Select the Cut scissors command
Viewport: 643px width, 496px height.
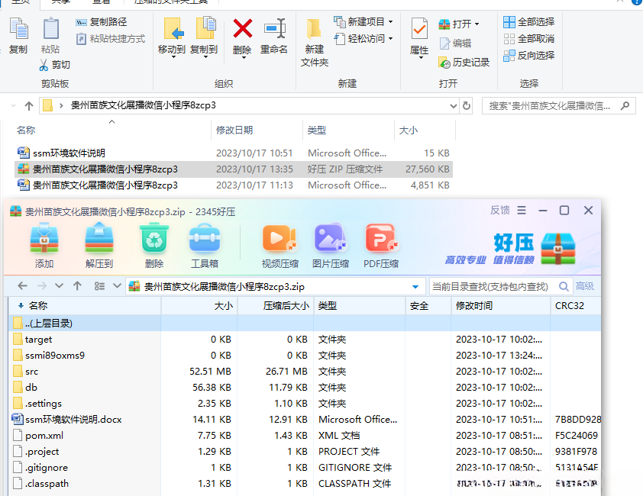54,65
